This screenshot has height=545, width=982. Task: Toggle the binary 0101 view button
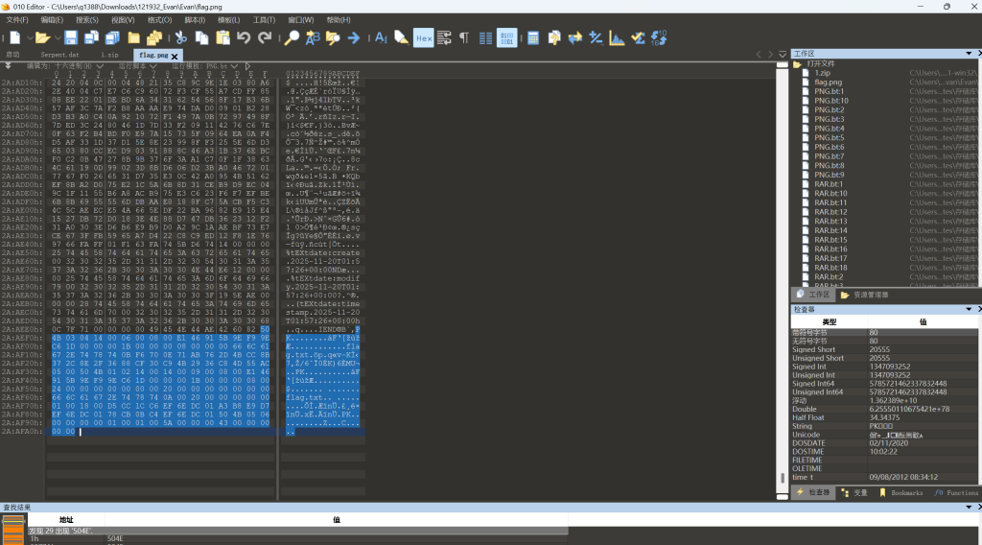pos(507,37)
